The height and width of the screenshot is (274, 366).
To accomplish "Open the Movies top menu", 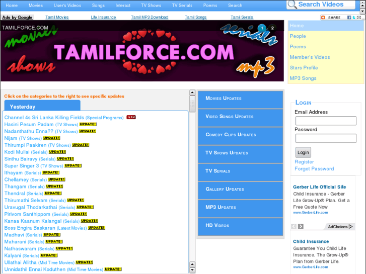I will pos(36,6).
